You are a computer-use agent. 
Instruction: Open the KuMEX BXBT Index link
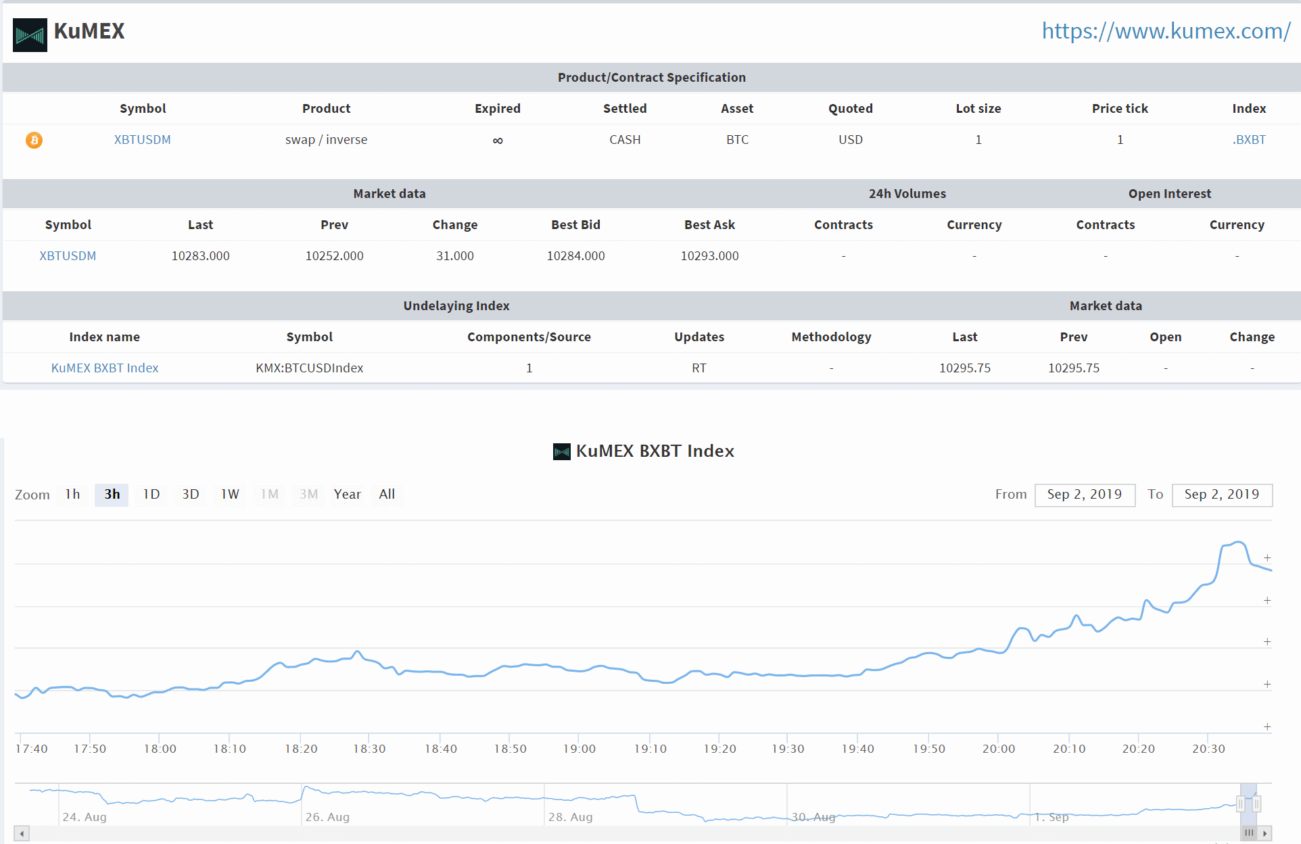pos(105,368)
